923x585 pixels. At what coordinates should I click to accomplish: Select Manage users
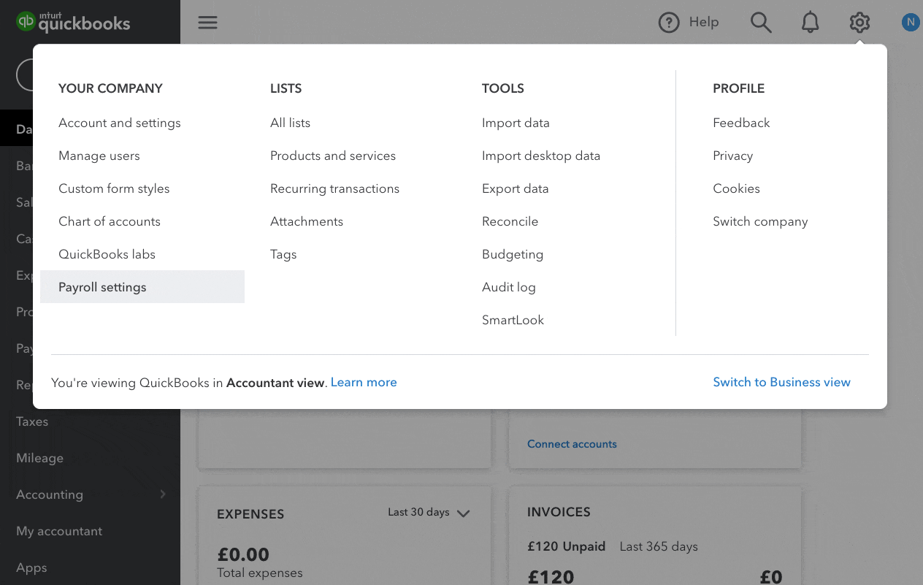[99, 156]
